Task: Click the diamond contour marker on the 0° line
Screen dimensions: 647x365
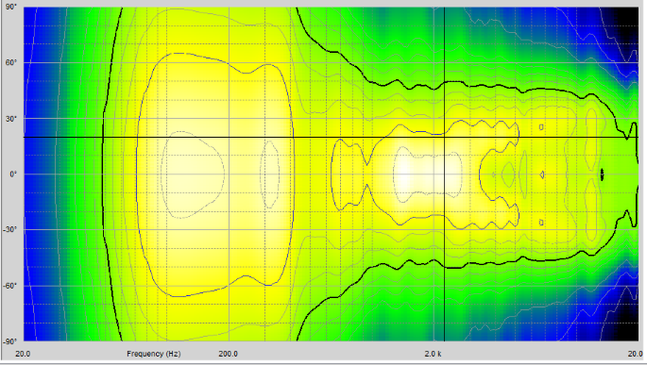Action: (x=542, y=174)
